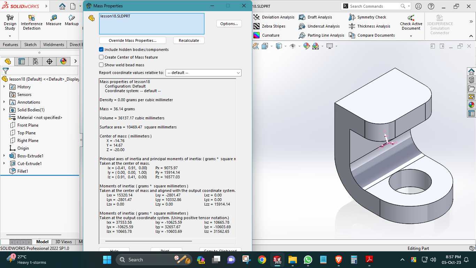This screenshot has height=268, width=476.
Task: Expand Solid Bodies(1) node
Action: (x=4, y=110)
